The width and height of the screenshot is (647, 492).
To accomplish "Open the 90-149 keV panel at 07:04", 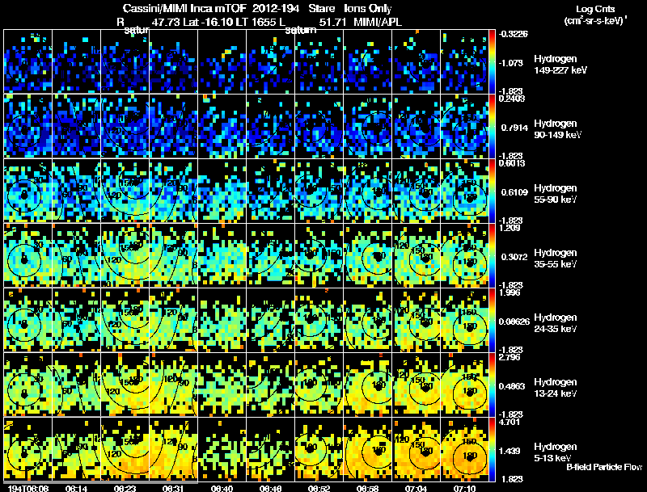I will (x=416, y=126).
